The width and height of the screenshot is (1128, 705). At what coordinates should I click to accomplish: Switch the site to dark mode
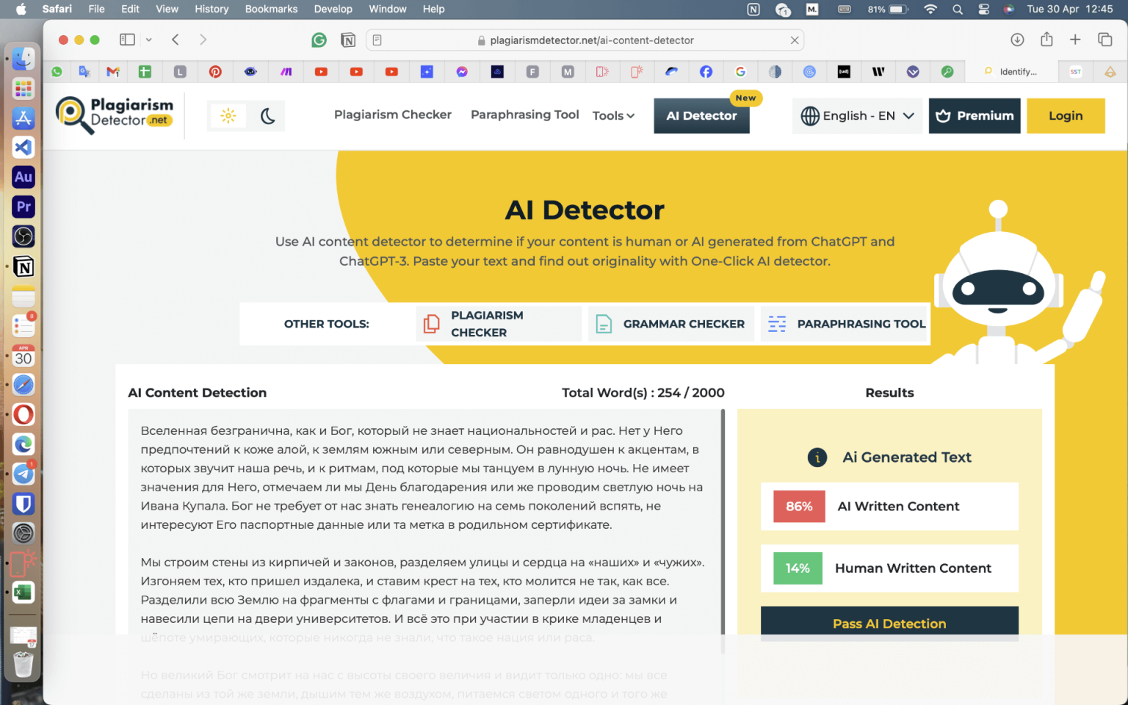coord(267,116)
